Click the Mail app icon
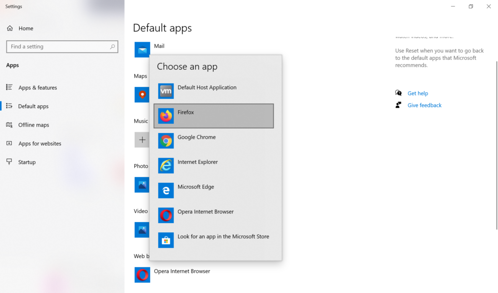Viewport: 498px width, 293px height. coord(142,49)
